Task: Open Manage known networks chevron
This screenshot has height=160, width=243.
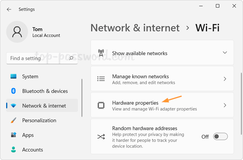Action: click(225, 79)
